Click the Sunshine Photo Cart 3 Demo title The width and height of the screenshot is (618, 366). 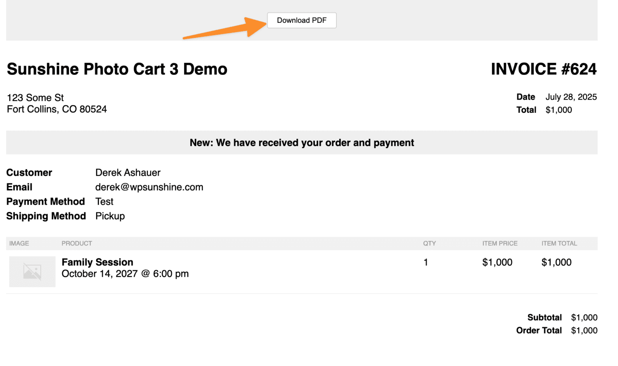pos(117,69)
